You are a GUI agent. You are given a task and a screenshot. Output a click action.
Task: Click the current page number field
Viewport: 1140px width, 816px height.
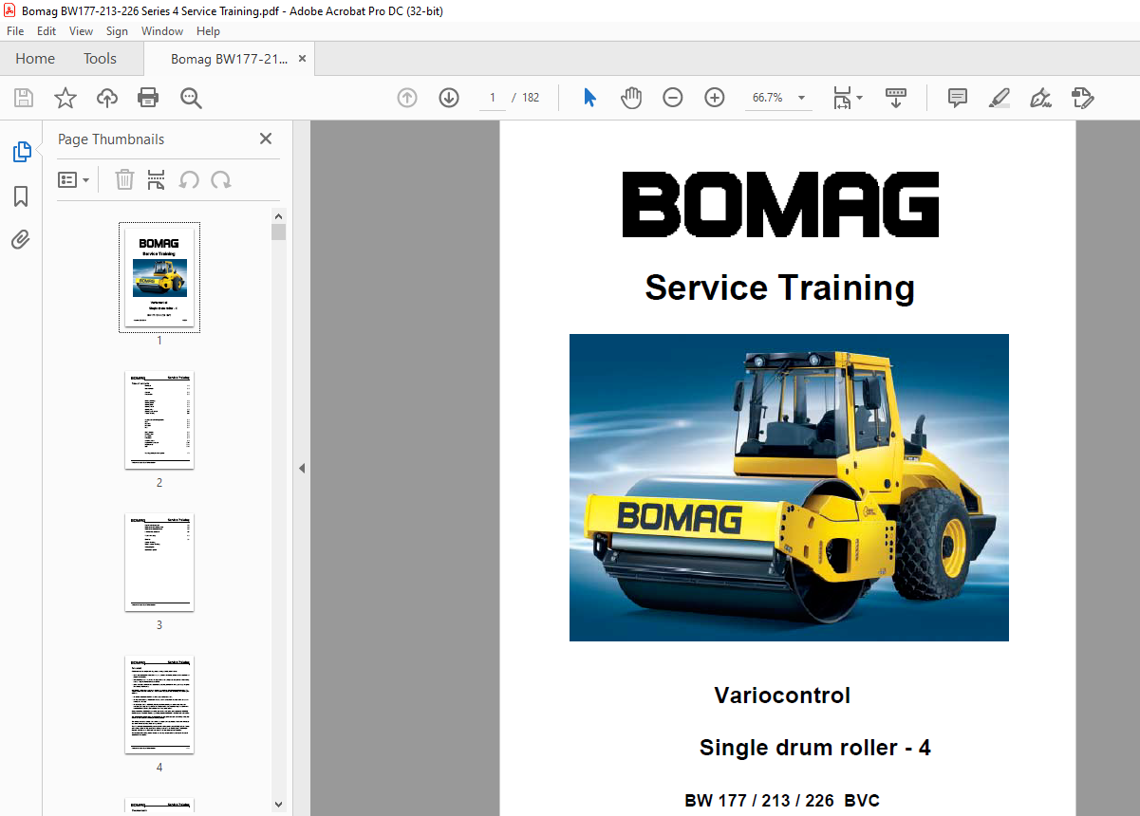(x=493, y=98)
